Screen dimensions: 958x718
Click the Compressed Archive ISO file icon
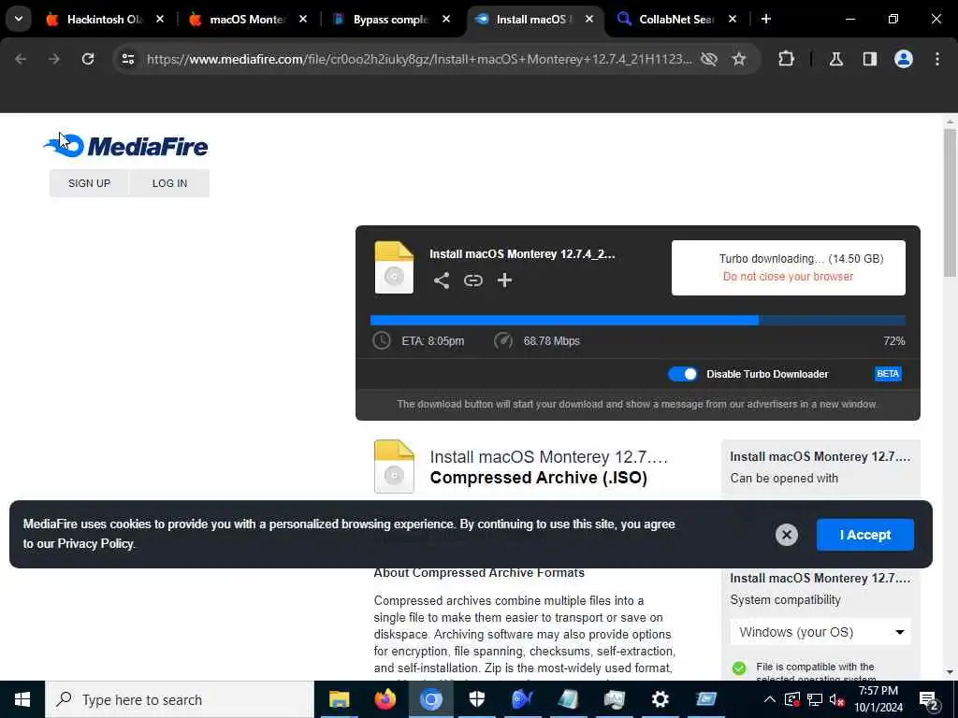pos(394,466)
